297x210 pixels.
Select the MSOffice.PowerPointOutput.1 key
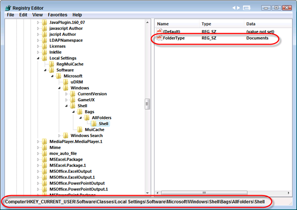pos(78,189)
